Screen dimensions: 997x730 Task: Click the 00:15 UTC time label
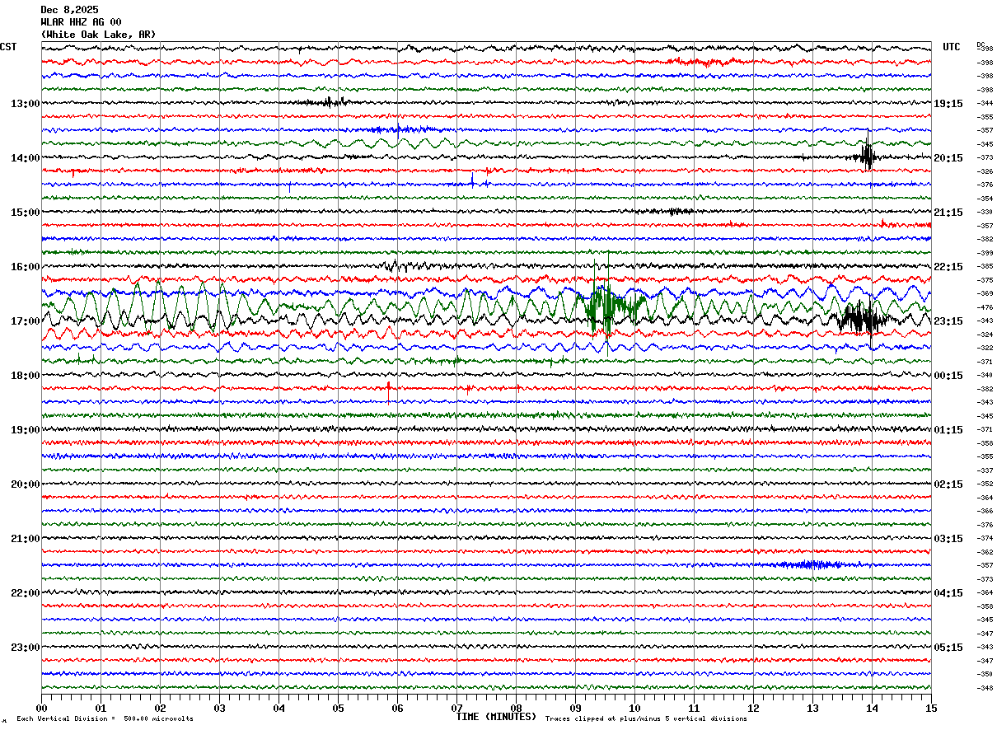[948, 376]
